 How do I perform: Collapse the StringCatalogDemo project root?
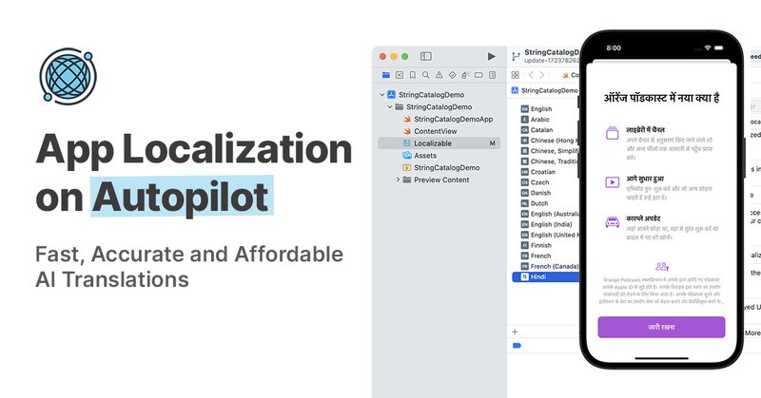point(382,95)
